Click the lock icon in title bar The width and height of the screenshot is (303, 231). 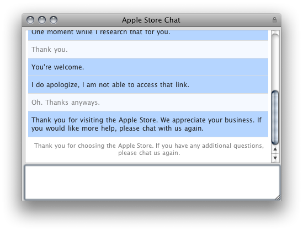[274, 20]
